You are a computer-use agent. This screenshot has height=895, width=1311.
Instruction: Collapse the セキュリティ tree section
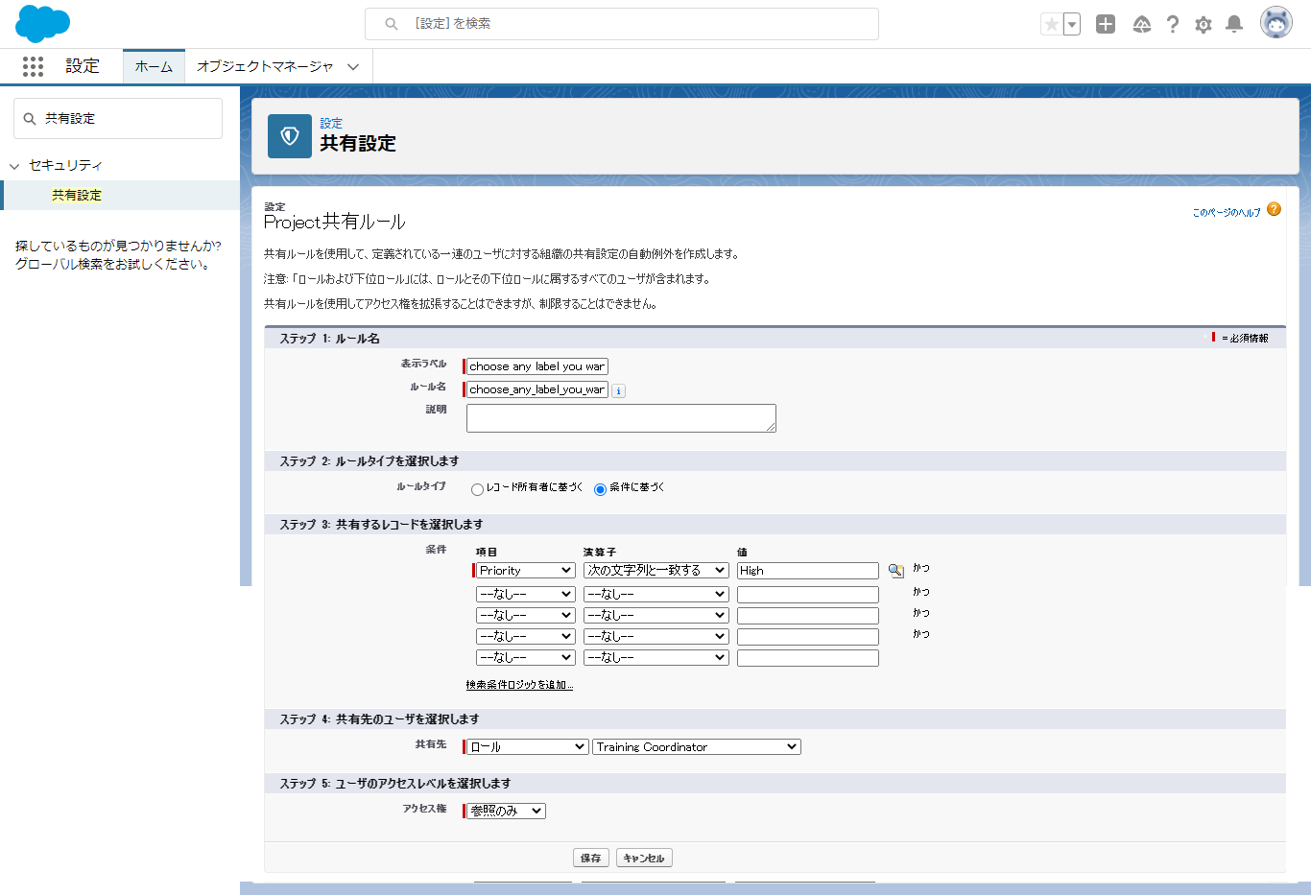point(14,166)
